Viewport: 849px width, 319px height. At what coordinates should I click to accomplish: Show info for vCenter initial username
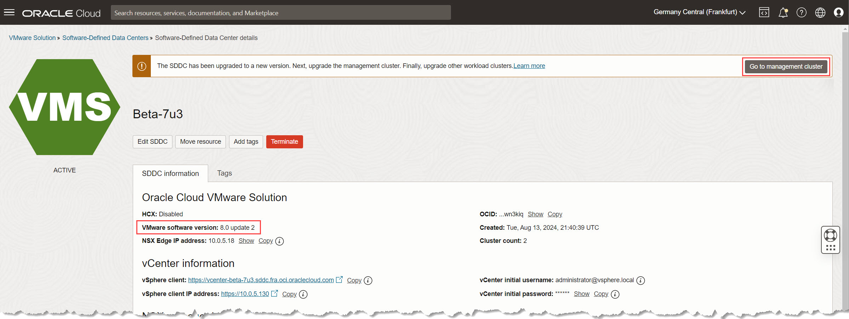[x=640, y=281]
